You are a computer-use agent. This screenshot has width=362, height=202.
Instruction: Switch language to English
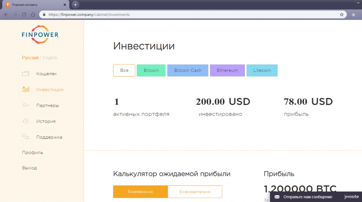click(50, 58)
